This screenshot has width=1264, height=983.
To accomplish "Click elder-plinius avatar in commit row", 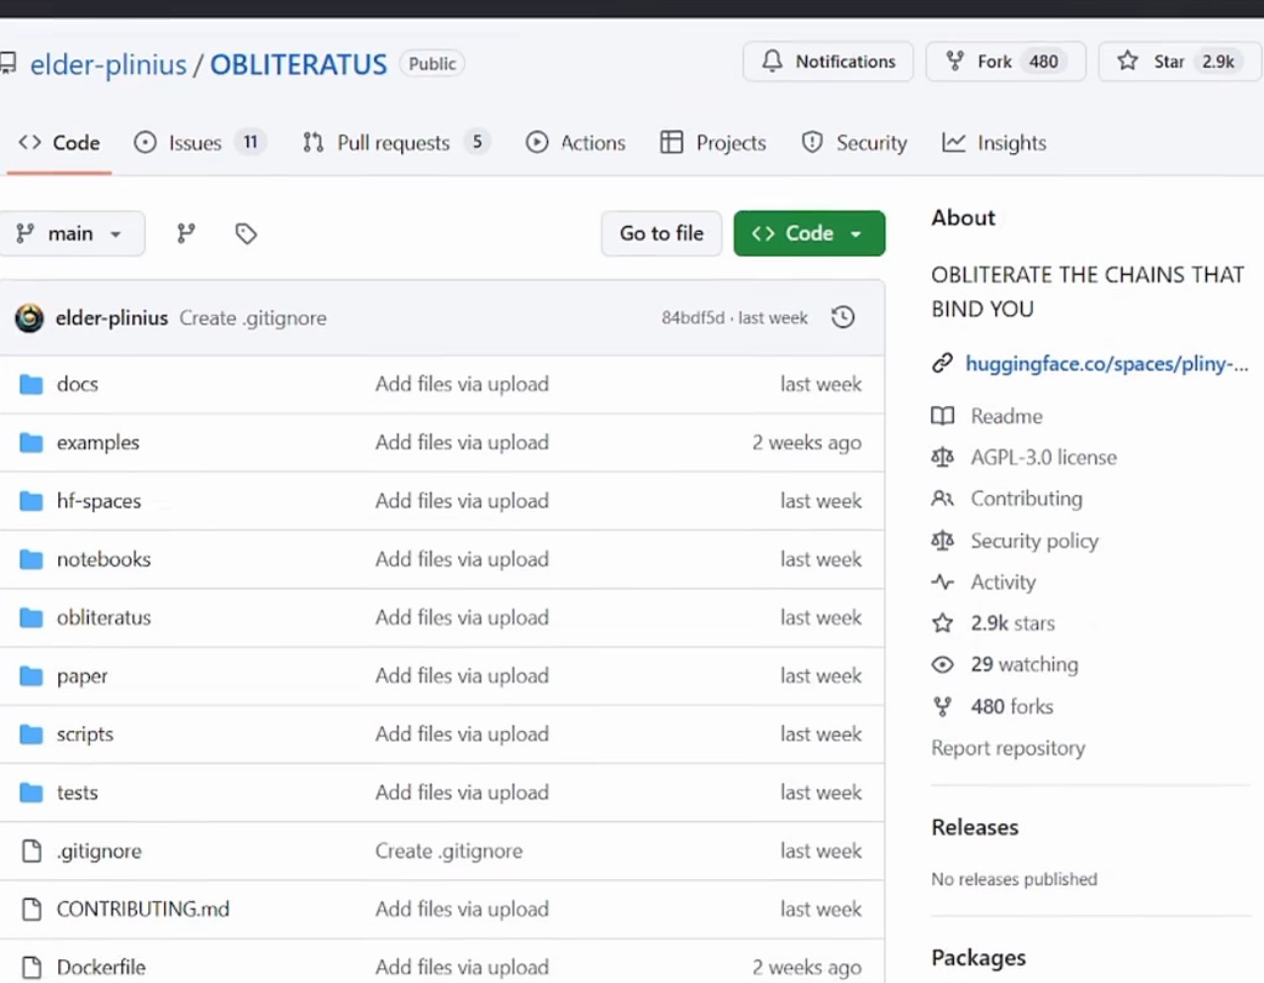I will click(30, 318).
